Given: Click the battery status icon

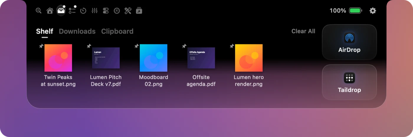Looking at the screenshot, I should [355, 11].
